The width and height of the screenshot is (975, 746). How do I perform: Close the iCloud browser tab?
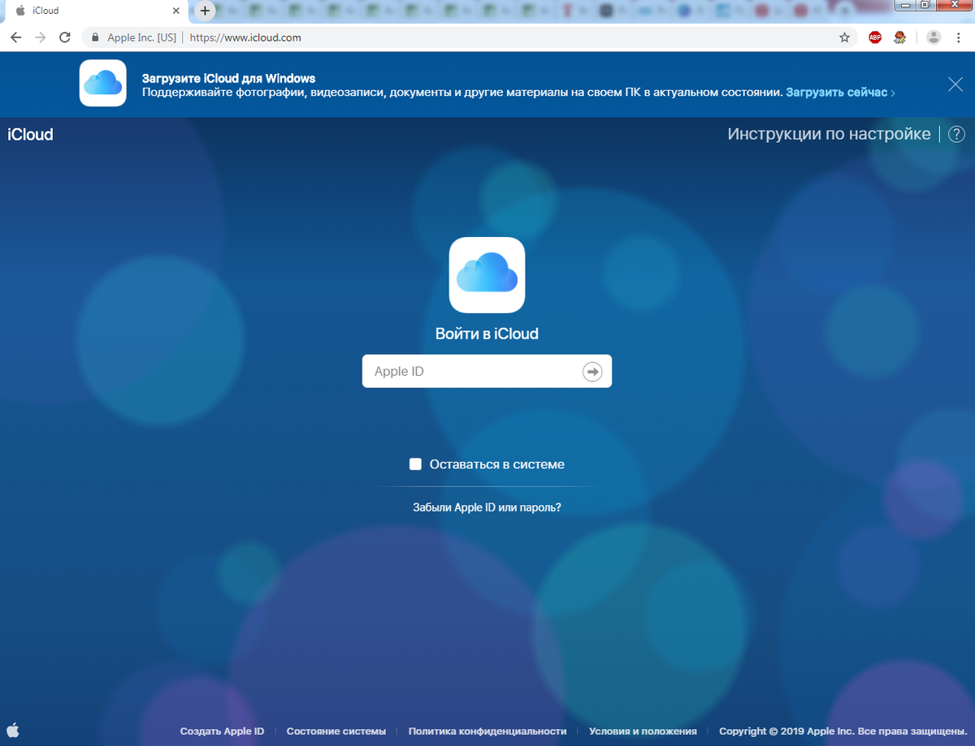click(x=176, y=11)
